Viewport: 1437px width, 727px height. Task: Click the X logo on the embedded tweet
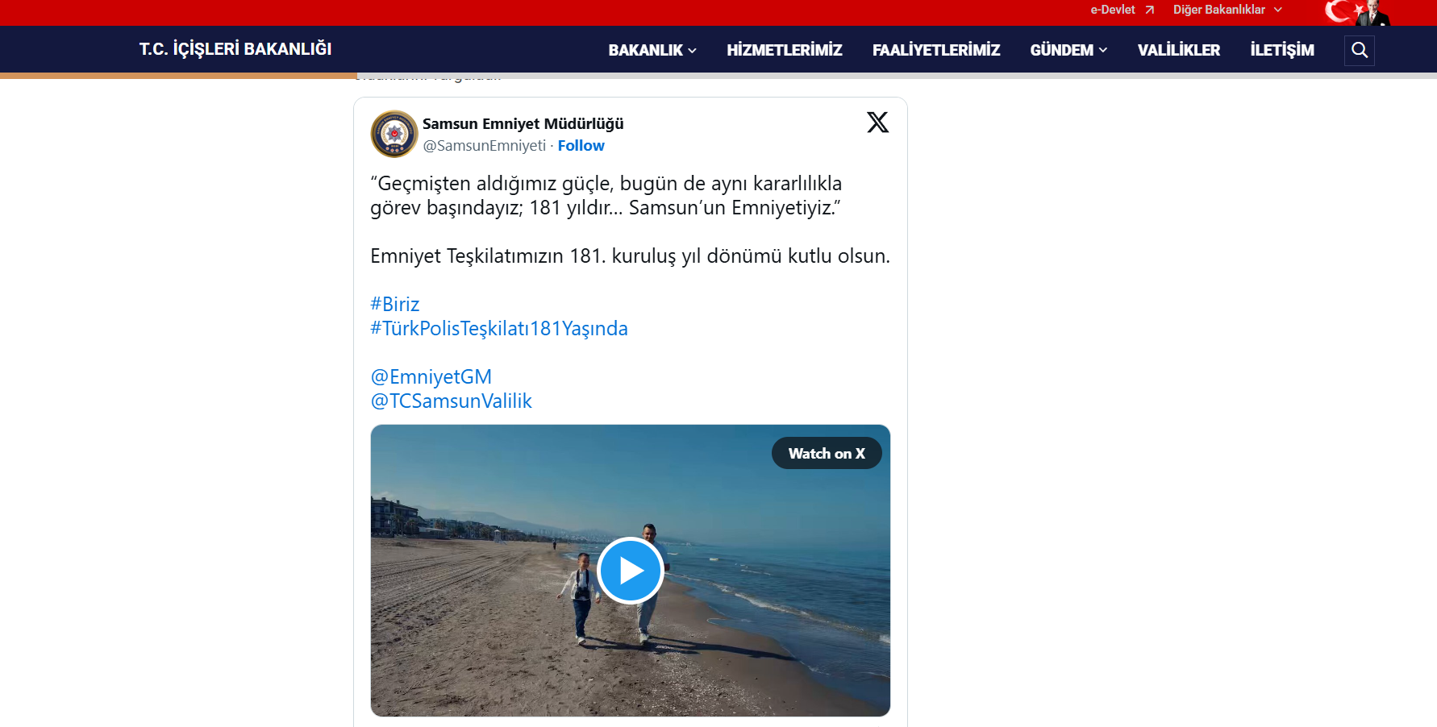[877, 123]
